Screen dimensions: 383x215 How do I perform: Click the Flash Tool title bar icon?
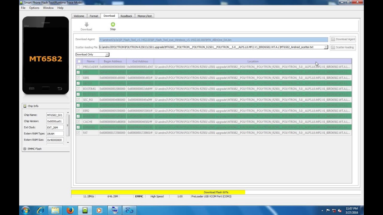coord(21,2)
